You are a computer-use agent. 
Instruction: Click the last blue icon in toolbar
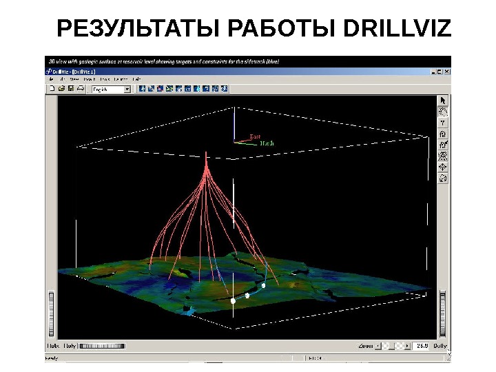(225, 89)
